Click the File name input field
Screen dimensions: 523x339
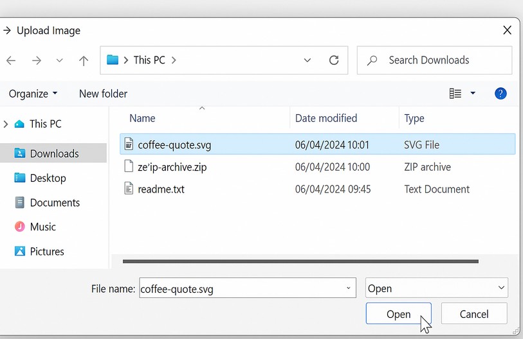(x=248, y=288)
